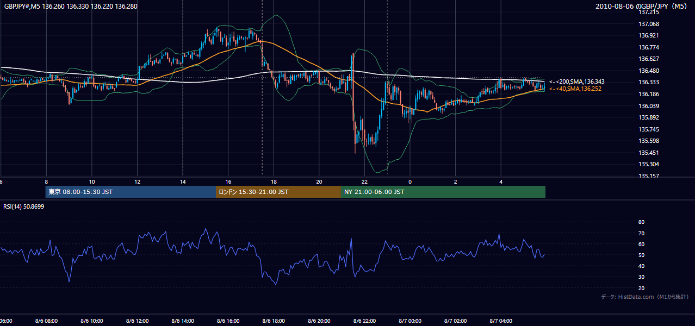Click price axis value 136.627
Image resolution: width=695 pixels, height=326 pixels.
coord(649,59)
